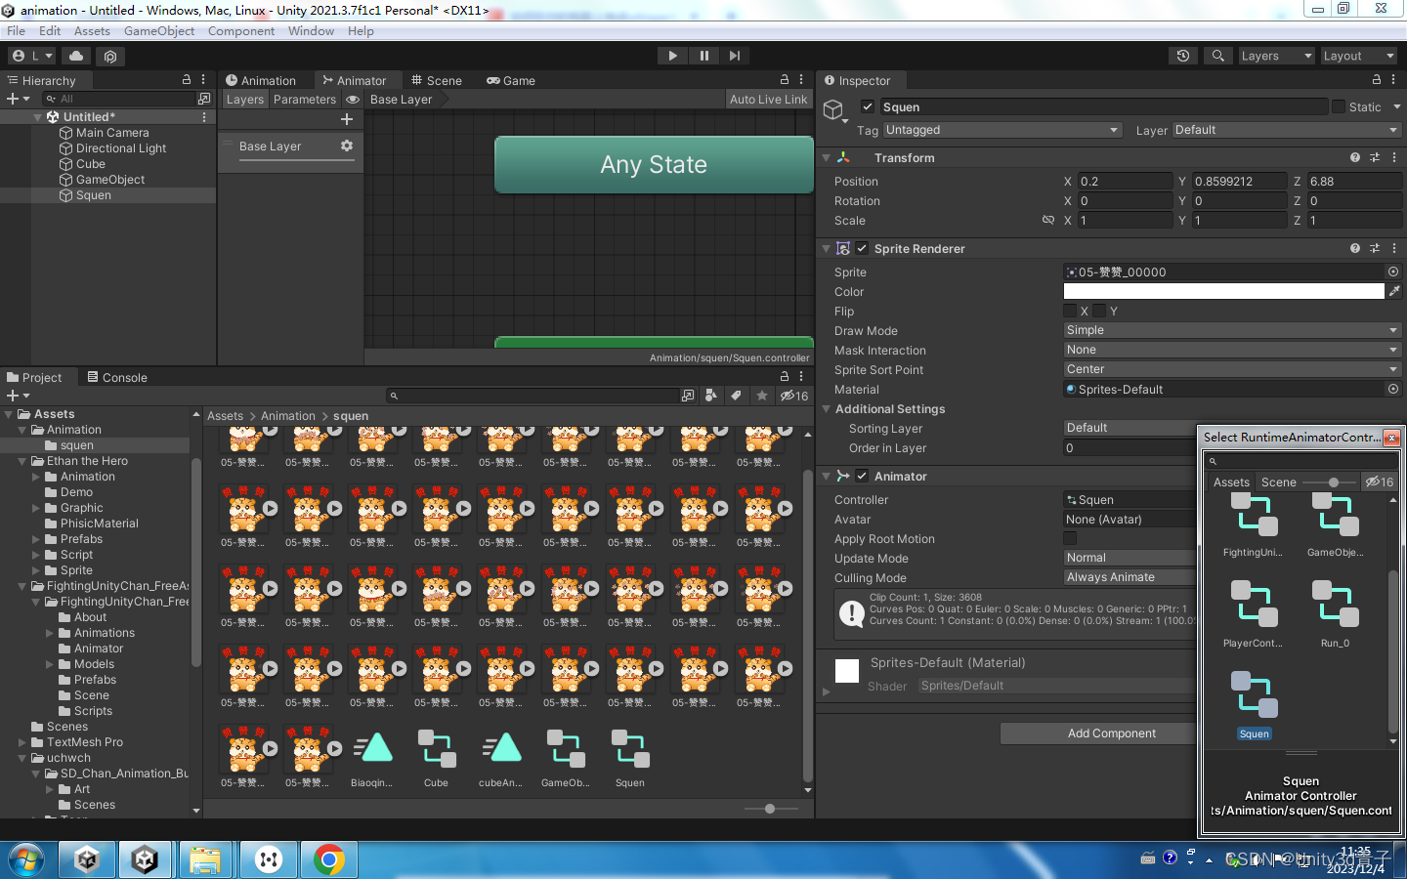Open the Layers dropdown in toolbar
This screenshot has height=879, width=1407.
coord(1276,56)
